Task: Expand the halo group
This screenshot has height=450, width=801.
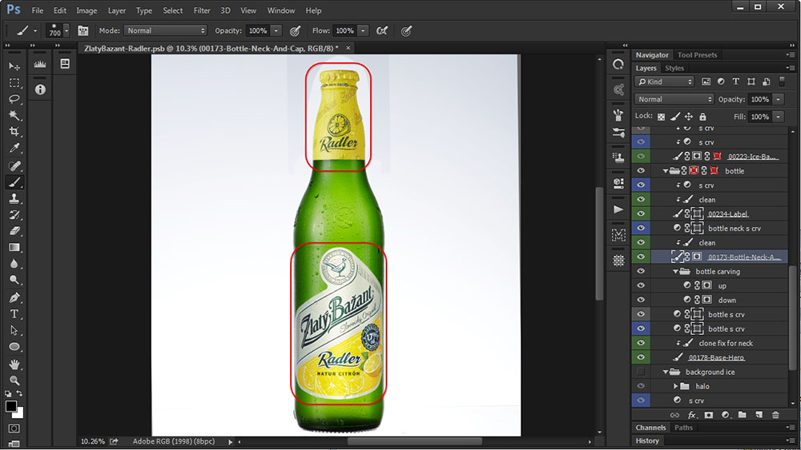Action: click(x=675, y=386)
